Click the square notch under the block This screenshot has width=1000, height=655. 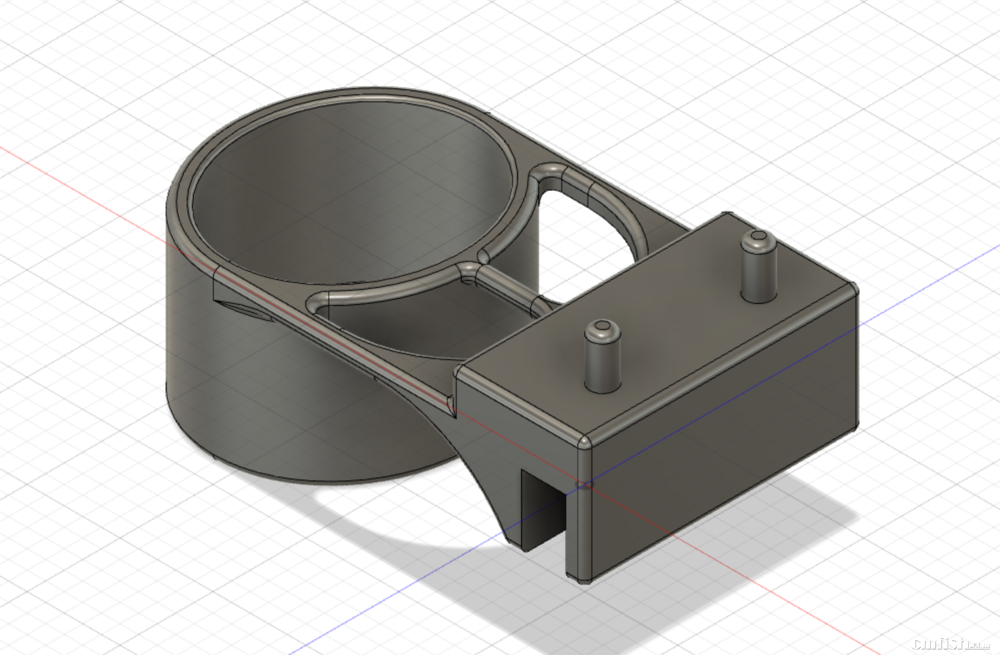click(542, 512)
